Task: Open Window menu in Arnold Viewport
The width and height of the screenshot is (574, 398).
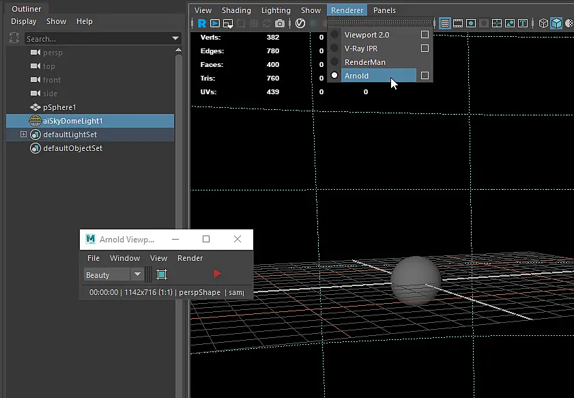Action: [x=125, y=258]
